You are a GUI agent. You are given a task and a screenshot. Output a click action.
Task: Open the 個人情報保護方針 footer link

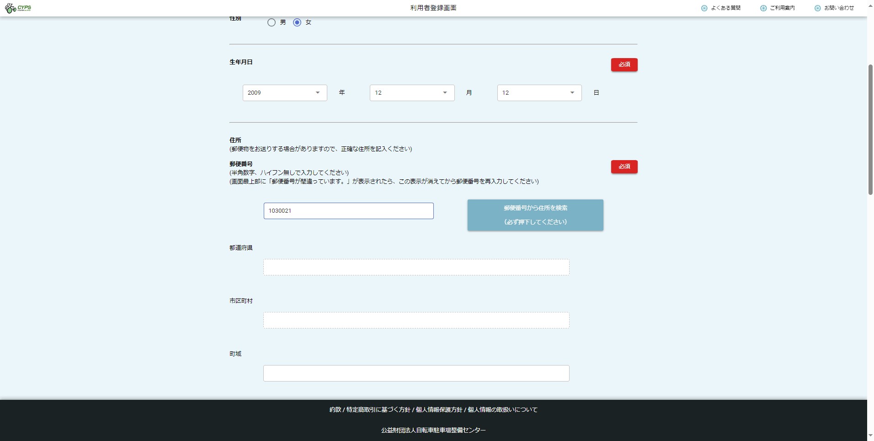pos(439,410)
